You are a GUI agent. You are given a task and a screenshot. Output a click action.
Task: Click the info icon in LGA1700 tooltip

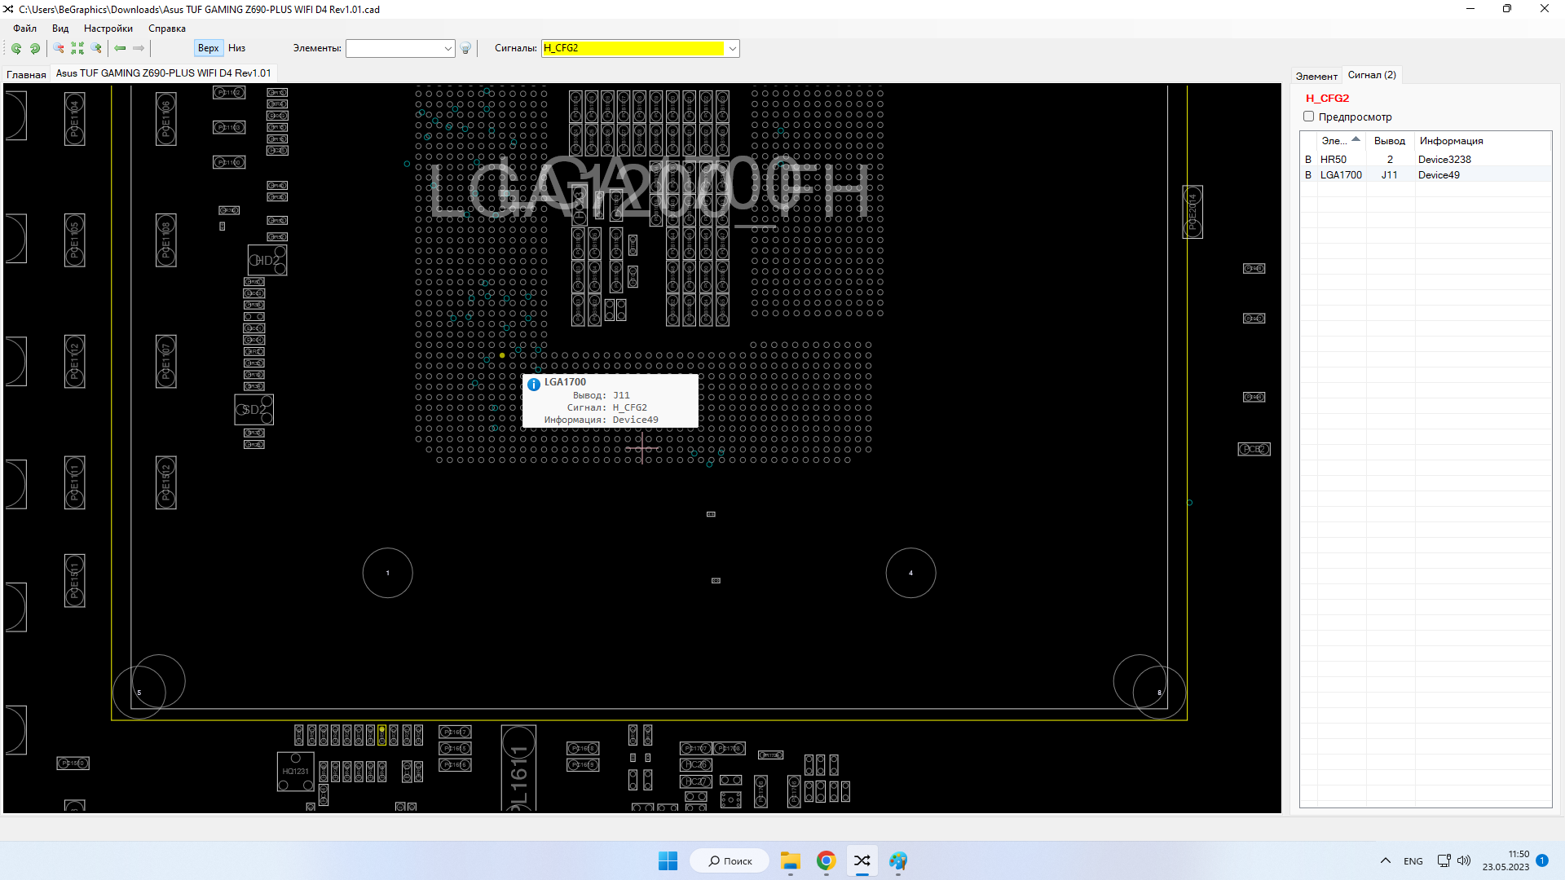point(534,385)
